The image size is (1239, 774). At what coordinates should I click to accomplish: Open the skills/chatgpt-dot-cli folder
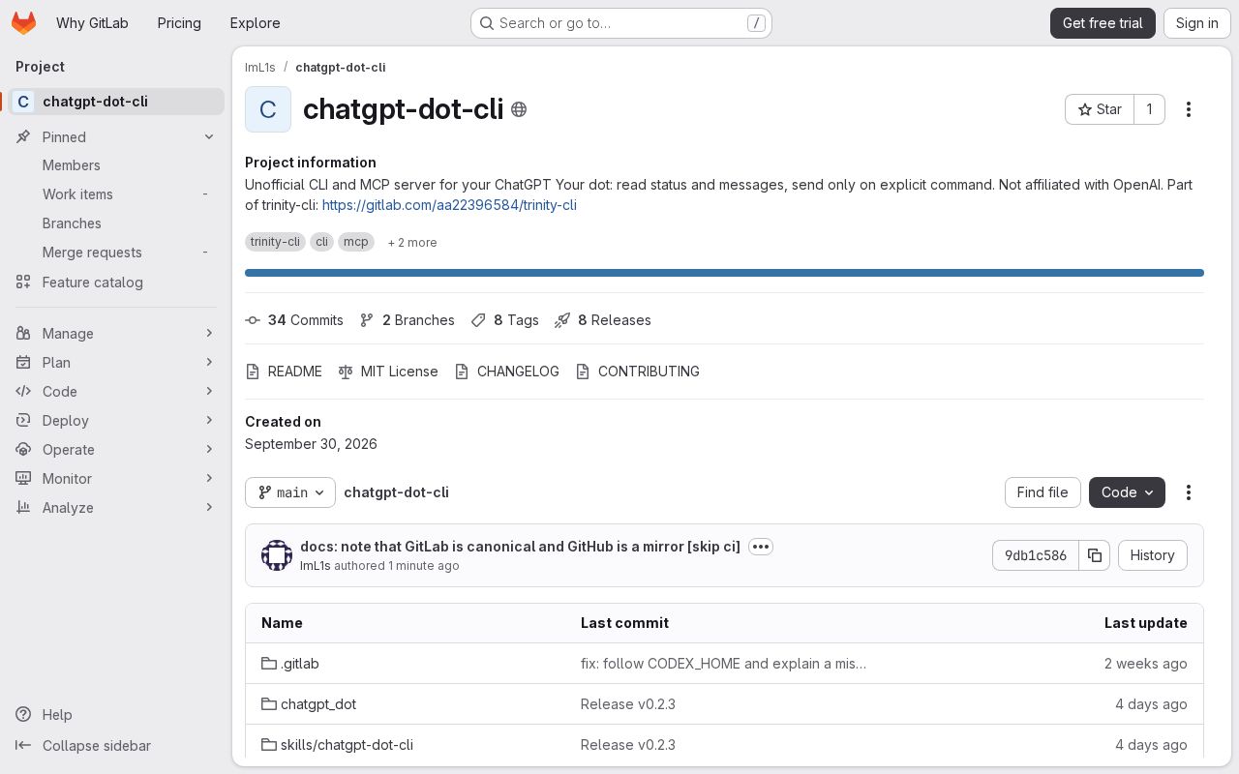(337, 745)
